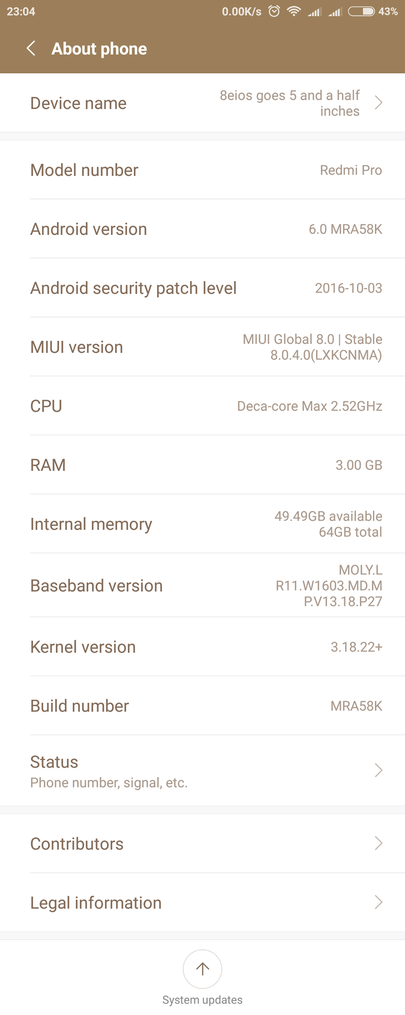Tap the battery indicator icon
Screen dimensions: 405x1015
point(361,11)
